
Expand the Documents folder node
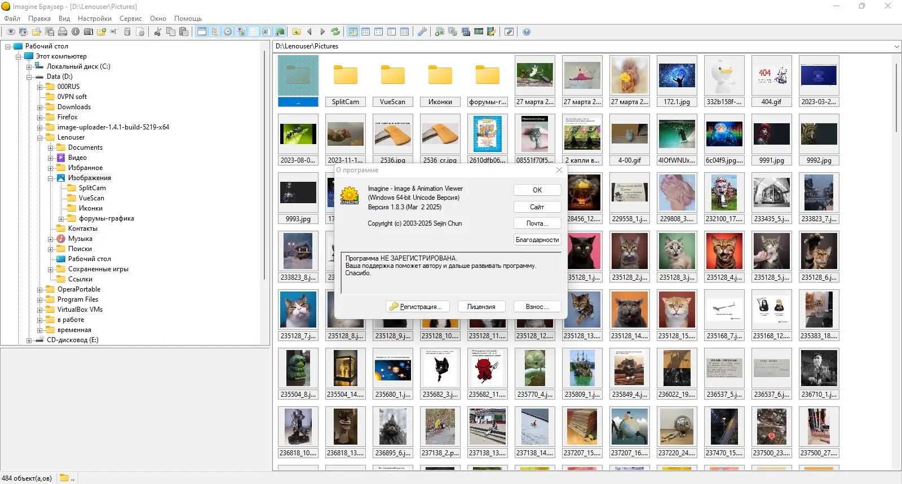[x=51, y=148]
